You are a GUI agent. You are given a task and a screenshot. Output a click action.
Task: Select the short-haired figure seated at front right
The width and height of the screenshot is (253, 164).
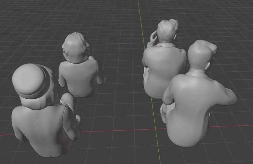199,93
